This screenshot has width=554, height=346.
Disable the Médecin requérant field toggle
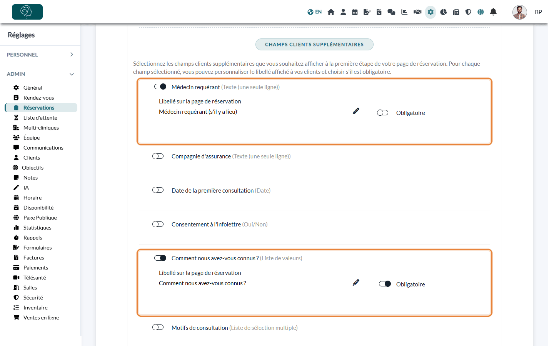[x=160, y=86]
